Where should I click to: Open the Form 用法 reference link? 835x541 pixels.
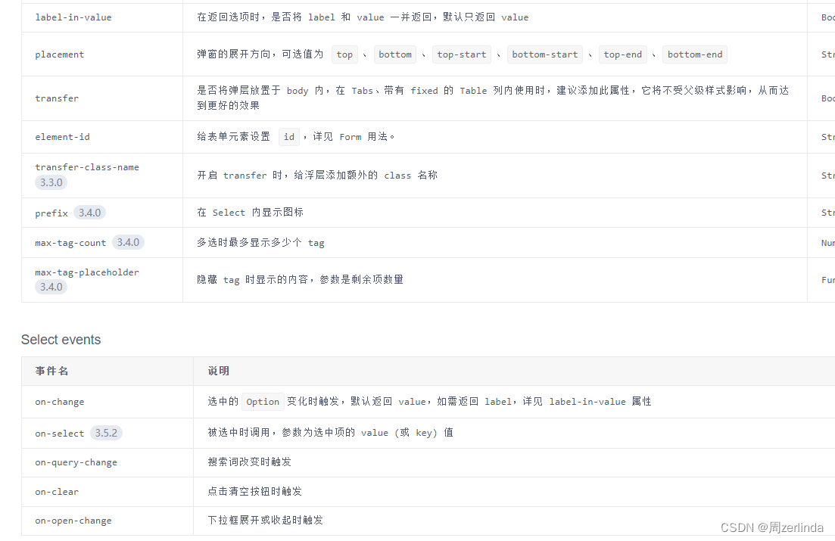tap(351, 136)
